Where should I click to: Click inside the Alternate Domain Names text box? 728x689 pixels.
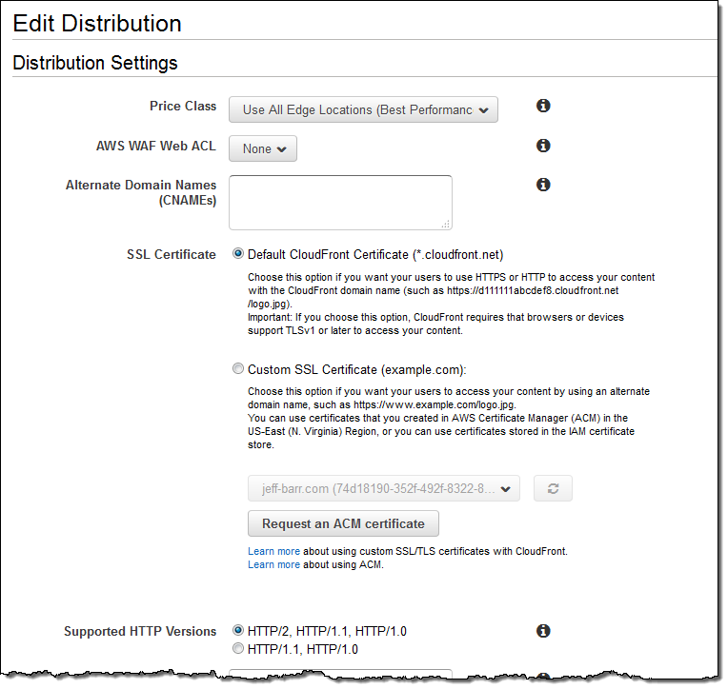(x=339, y=202)
